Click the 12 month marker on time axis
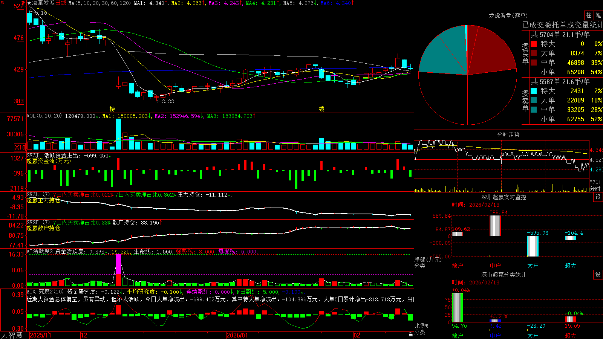 pos(84,335)
